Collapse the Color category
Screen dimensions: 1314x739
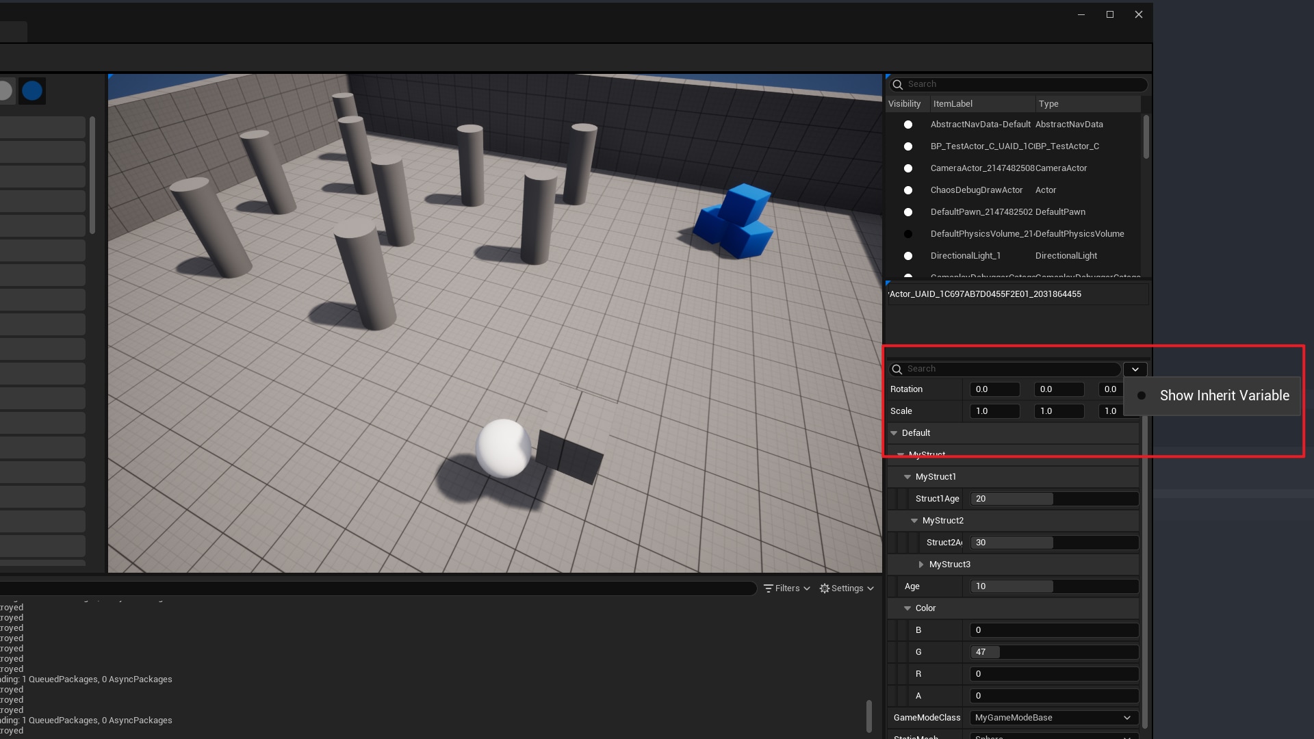coord(907,608)
